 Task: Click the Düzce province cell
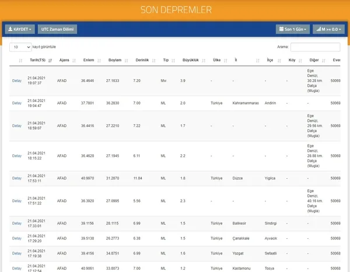237,178
